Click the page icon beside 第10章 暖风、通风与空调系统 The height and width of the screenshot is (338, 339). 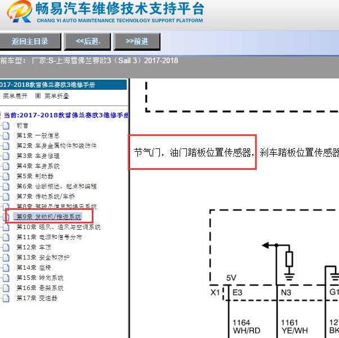(6, 227)
